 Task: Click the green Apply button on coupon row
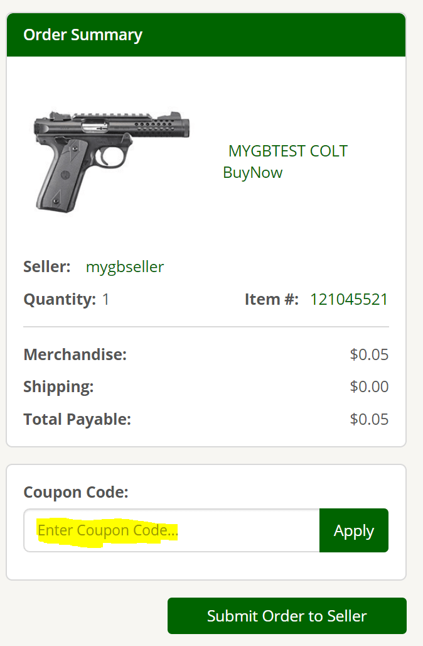pyautogui.click(x=353, y=530)
